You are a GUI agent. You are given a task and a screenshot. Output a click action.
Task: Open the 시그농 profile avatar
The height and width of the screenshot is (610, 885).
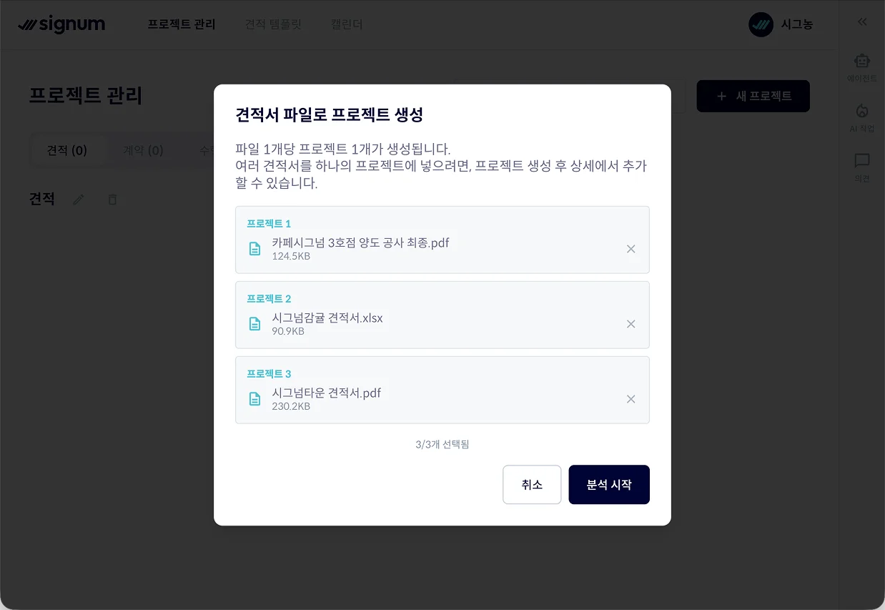pos(760,24)
